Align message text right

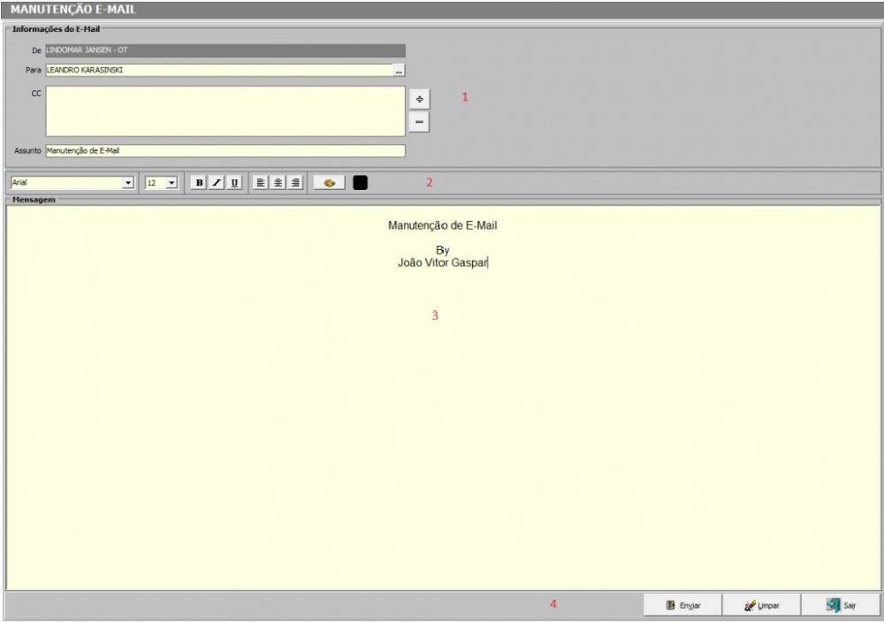click(x=295, y=183)
